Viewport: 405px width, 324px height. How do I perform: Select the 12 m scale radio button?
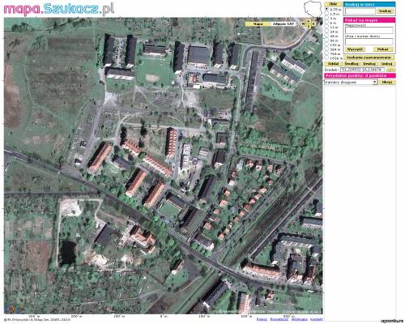(326, 27)
